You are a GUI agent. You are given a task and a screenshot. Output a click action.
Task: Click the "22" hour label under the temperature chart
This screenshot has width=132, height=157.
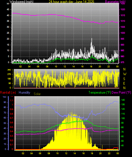[109, 153]
